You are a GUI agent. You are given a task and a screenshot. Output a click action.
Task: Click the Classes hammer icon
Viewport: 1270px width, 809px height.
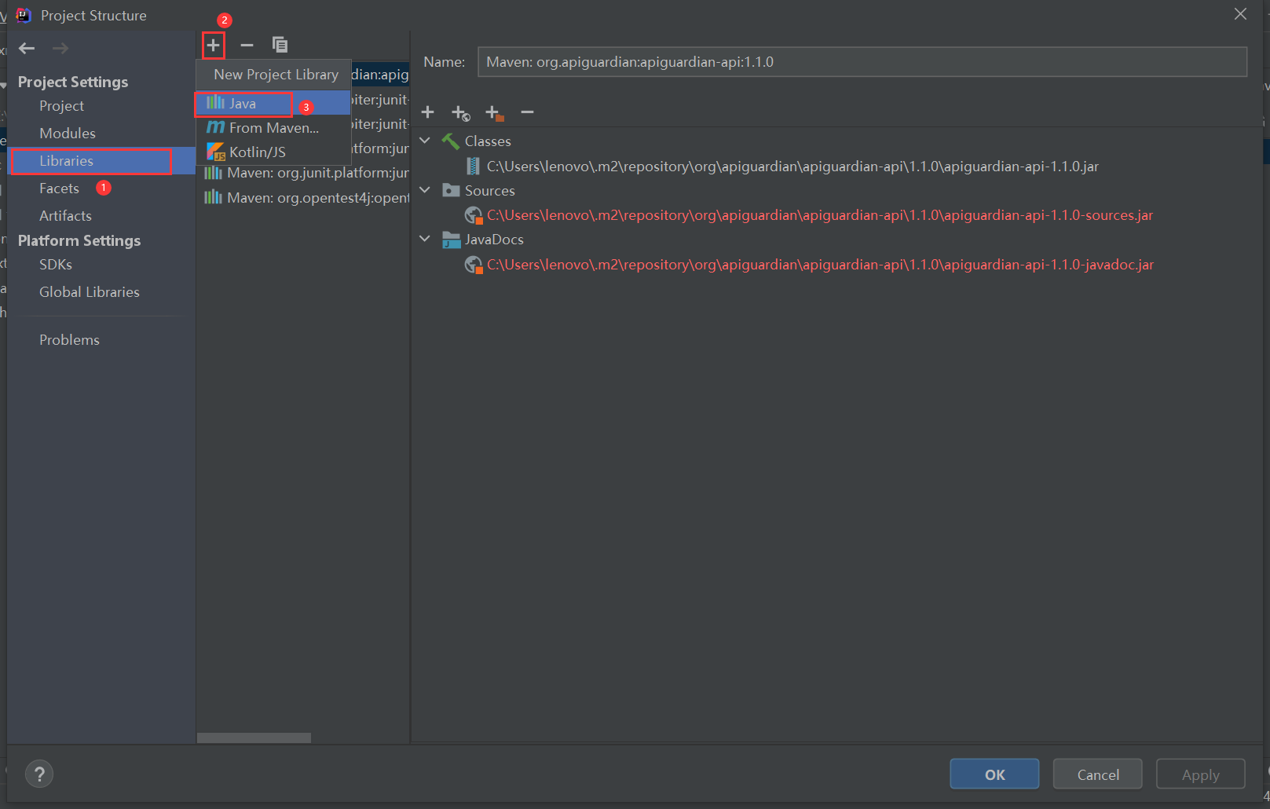pyautogui.click(x=450, y=141)
